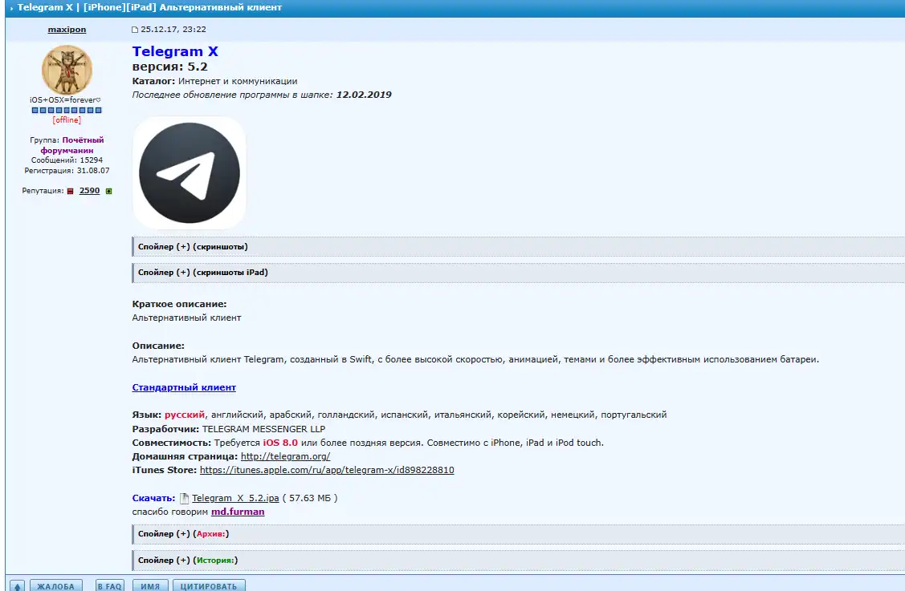Click the Описание: heading
The width and height of the screenshot is (905, 591).
tap(158, 346)
